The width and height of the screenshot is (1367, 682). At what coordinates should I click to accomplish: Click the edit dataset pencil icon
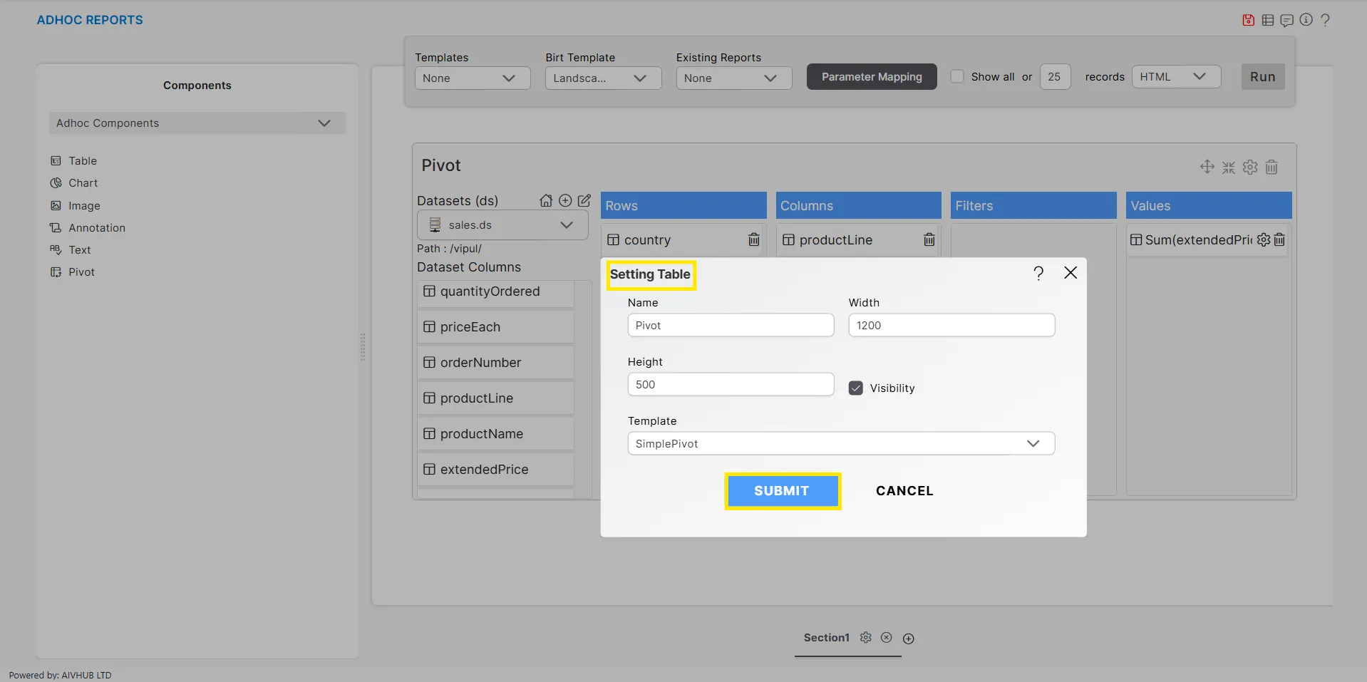coord(584,201)
